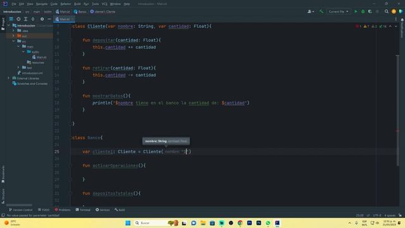Click the UTF-8 encoding status entry
This screenshot has height=228, width=405.
377,215
